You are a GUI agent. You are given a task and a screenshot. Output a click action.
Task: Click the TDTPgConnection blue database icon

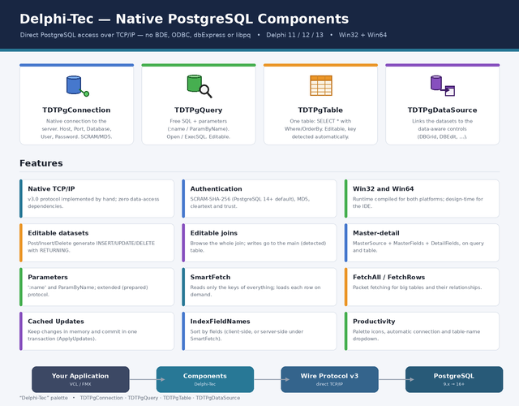(78, 86)
